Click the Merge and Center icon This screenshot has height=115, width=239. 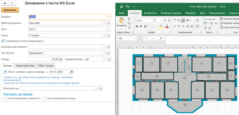click(197, 26)
